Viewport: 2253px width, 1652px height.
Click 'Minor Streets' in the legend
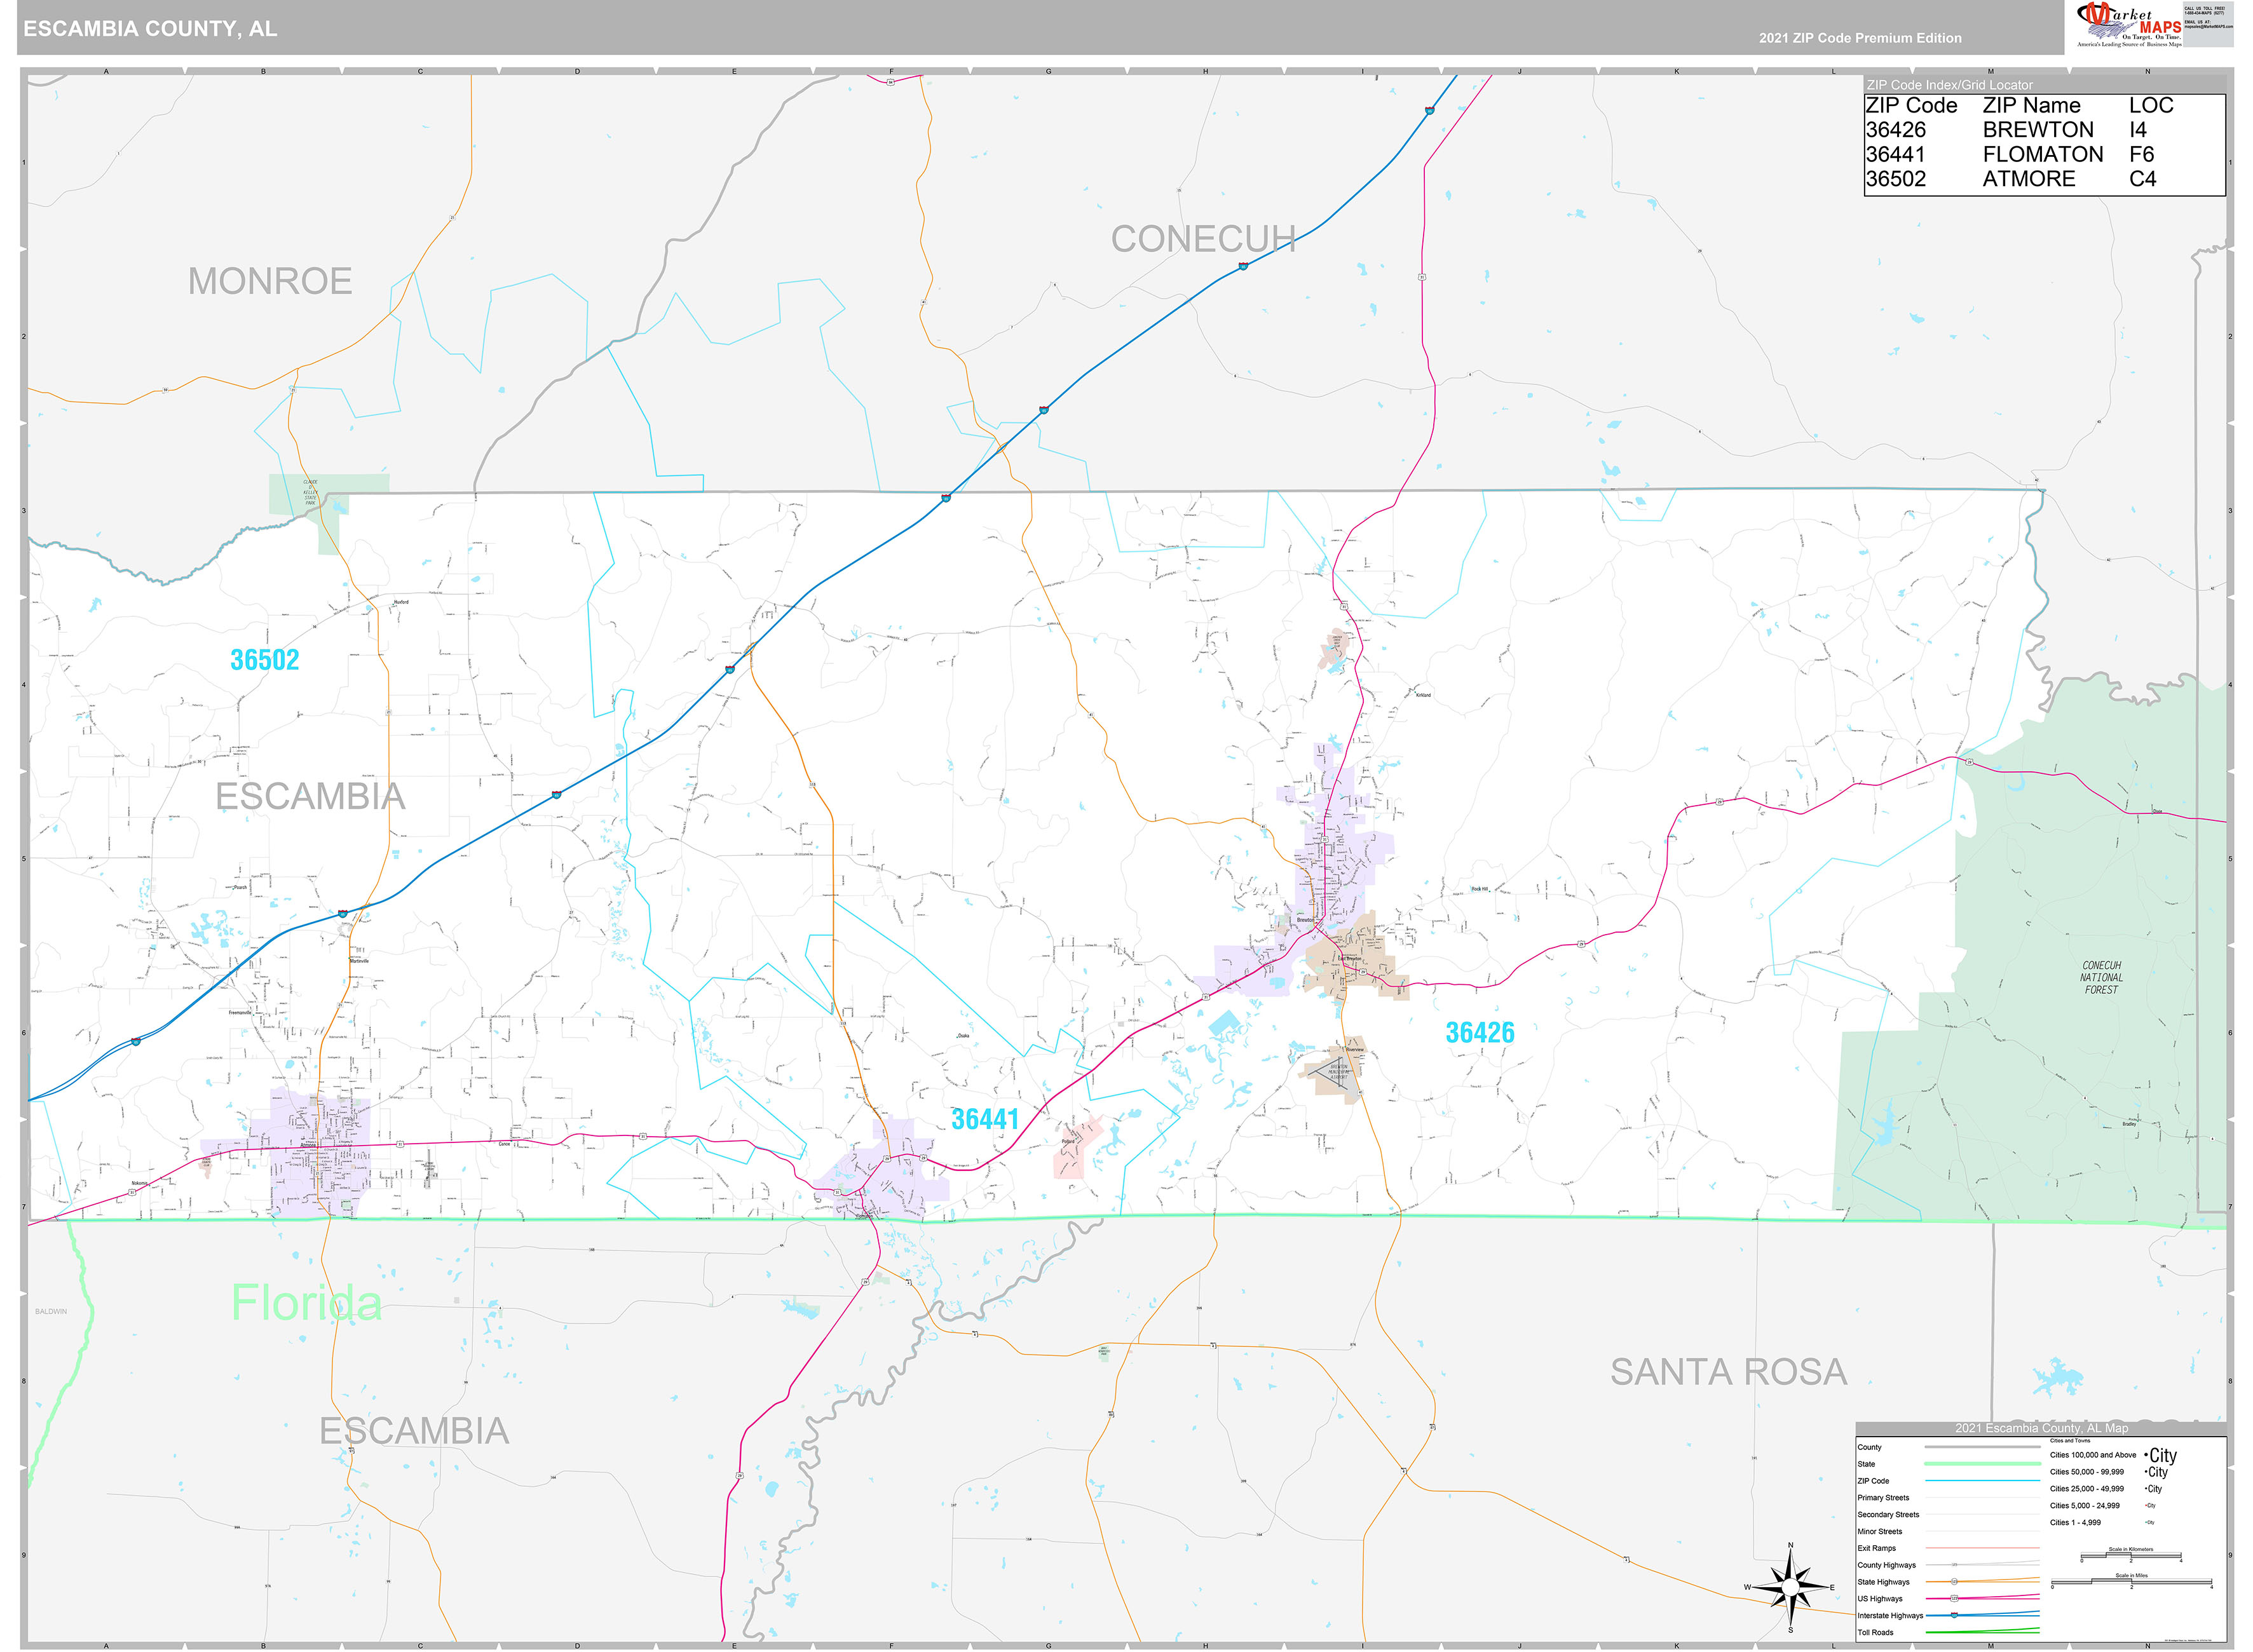(x=1880, y=1532)
